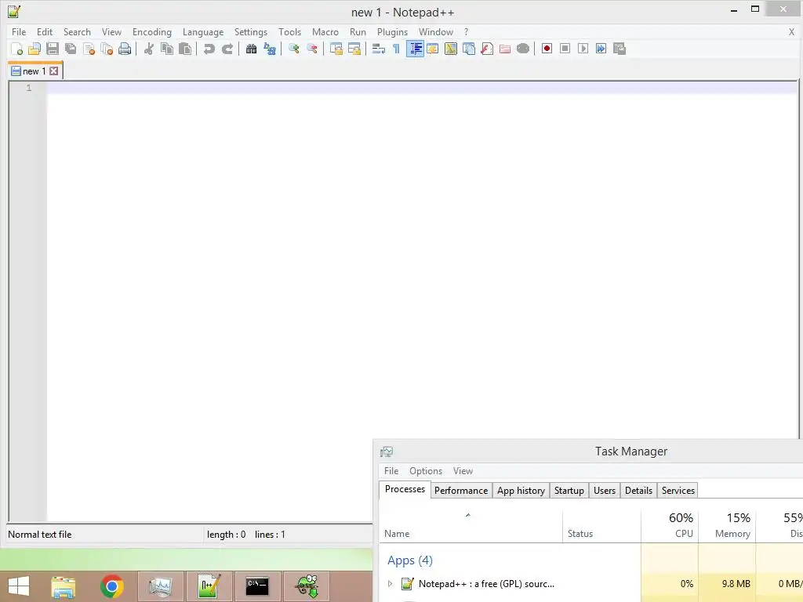
Task: Close the 'new 1' tab with its X
Action: tap(54, 71)
